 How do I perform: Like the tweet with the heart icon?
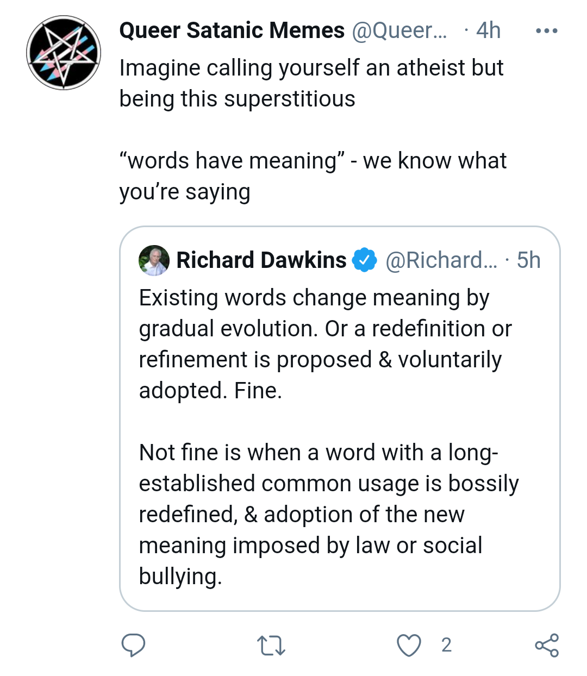pos(409,646)
